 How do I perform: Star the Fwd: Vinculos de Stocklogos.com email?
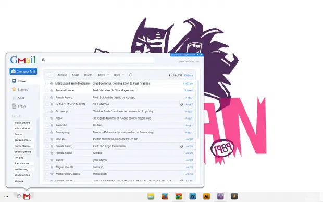pos(52,90)
